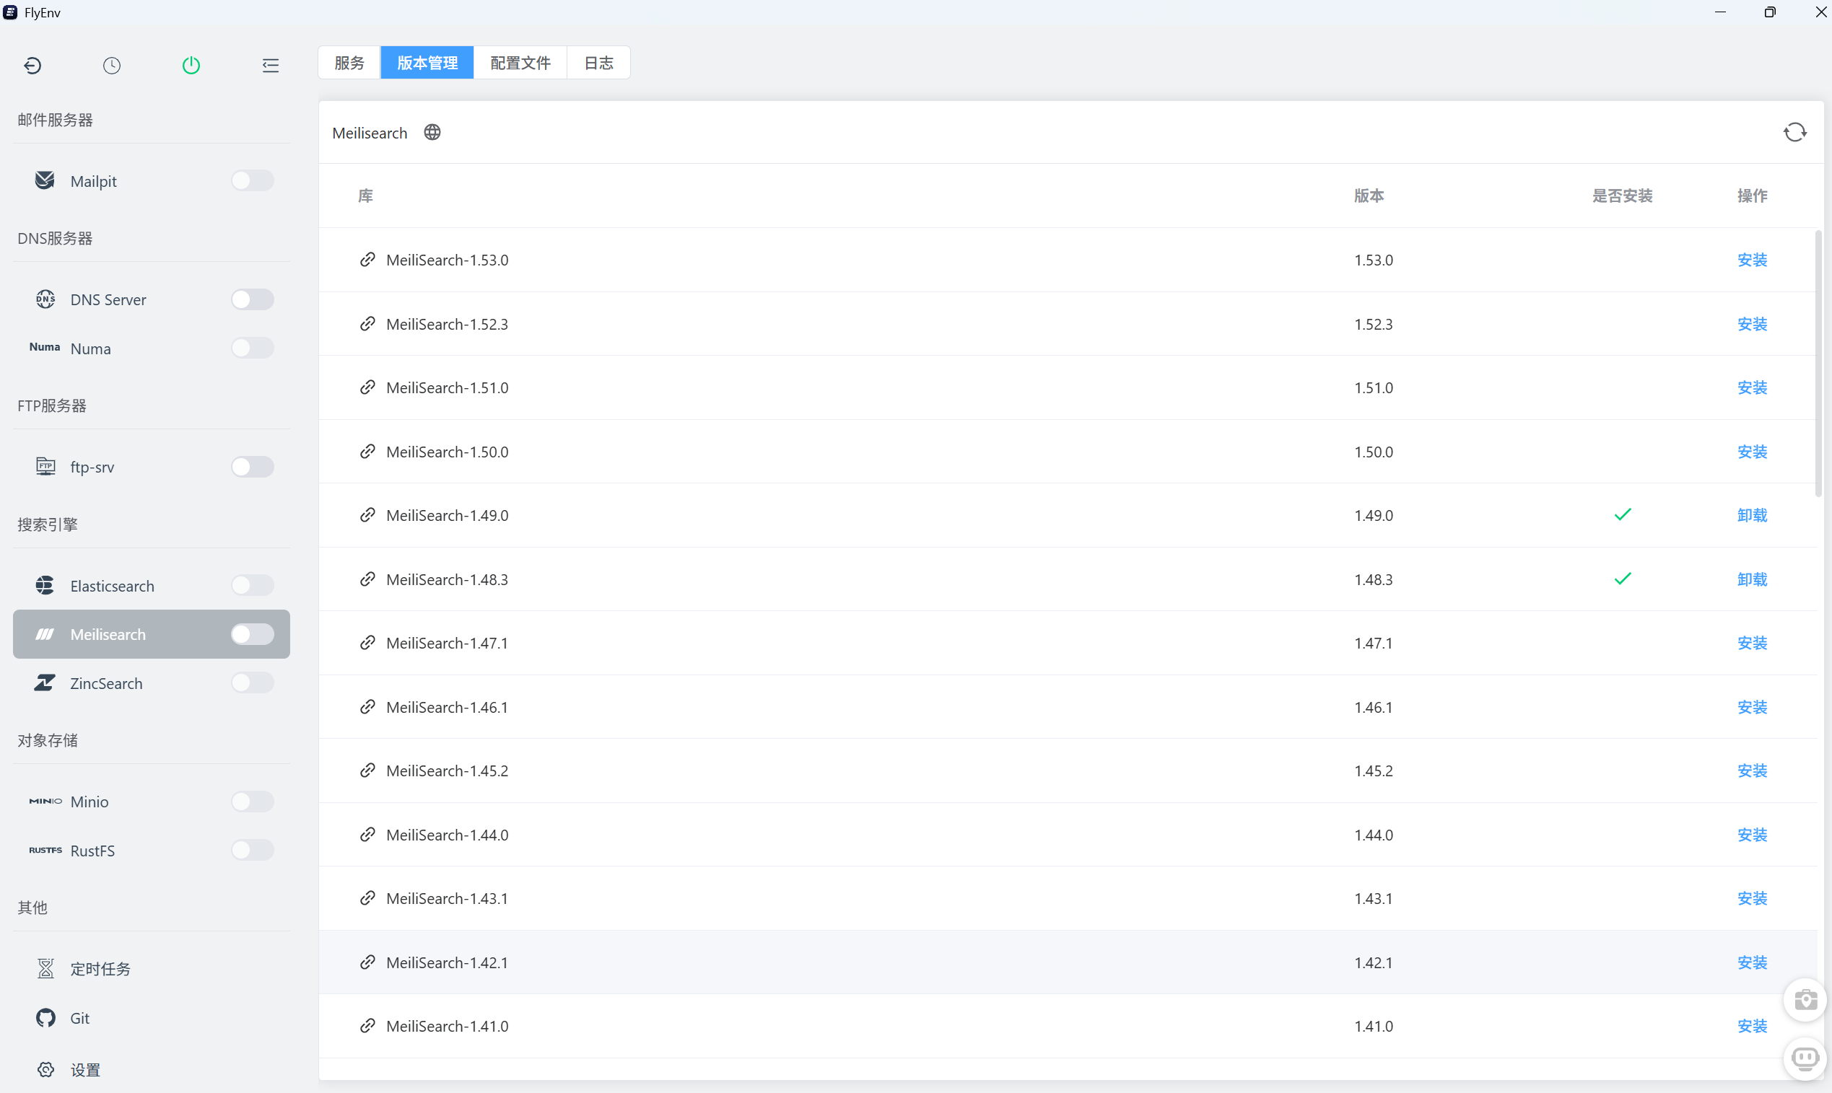1832x1093 pixels.
Task: Install MeiliSearch 1.42.1 via 安装
Action: [1753, 962]
